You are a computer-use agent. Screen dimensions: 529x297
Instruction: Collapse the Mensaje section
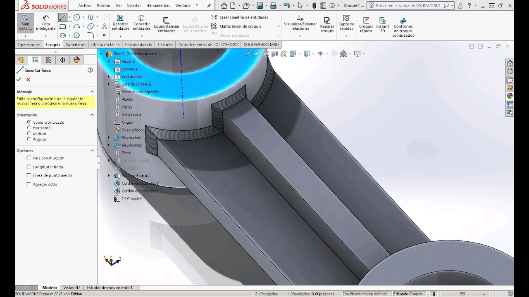(x=92, y=92)
